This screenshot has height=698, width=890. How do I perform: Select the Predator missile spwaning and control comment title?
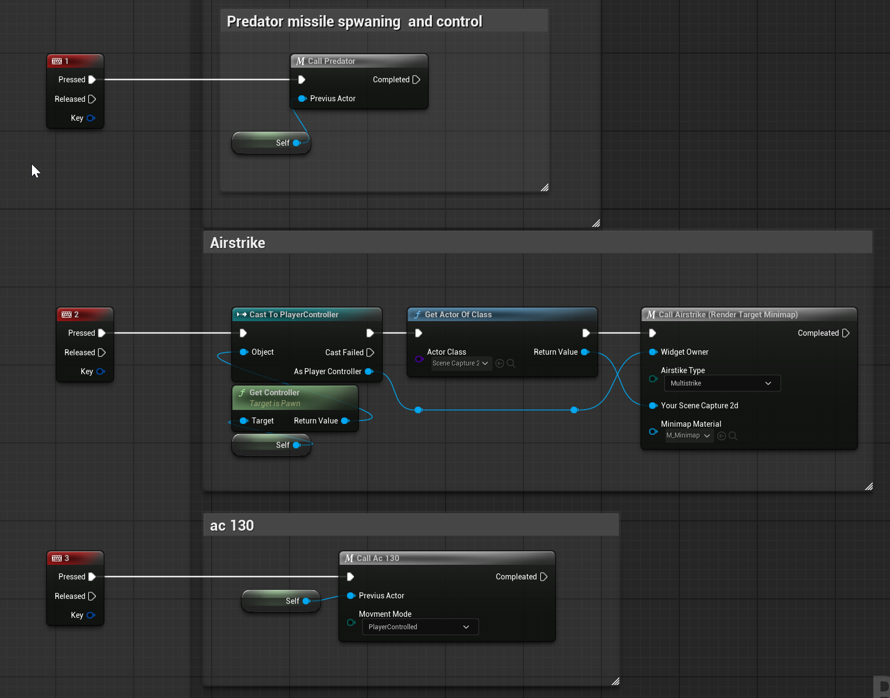click(354, 22)
